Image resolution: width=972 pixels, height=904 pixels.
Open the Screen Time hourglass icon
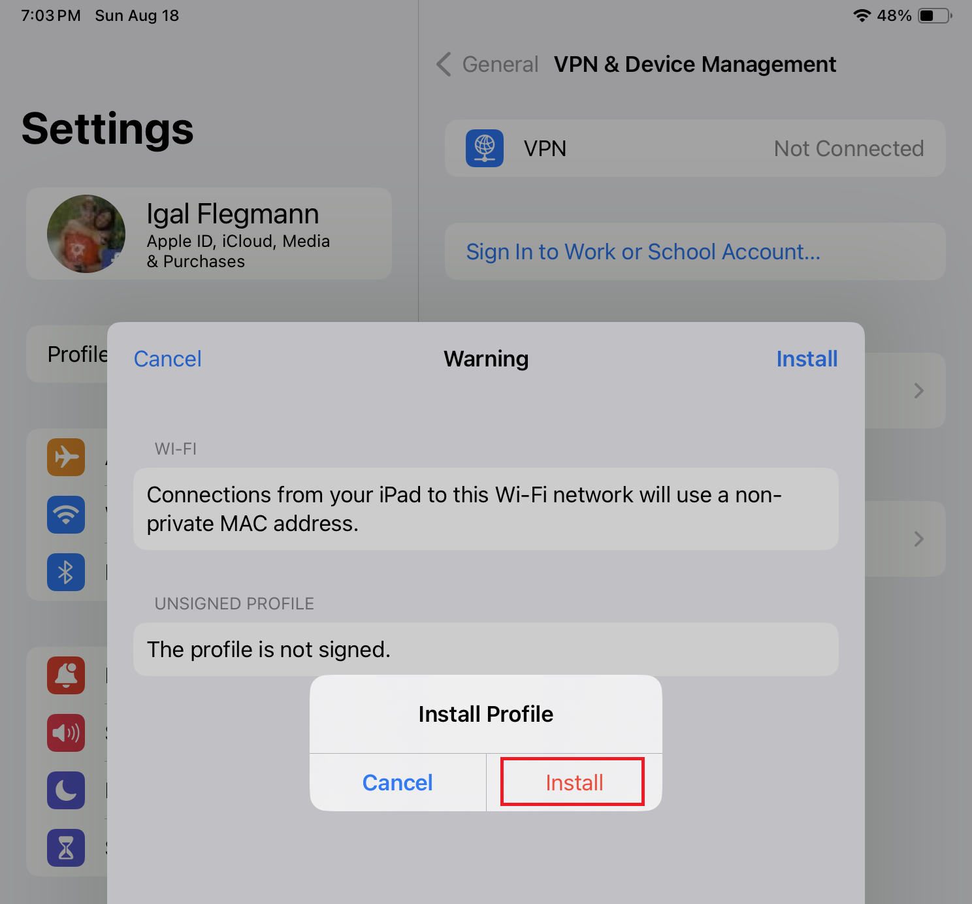66,848
